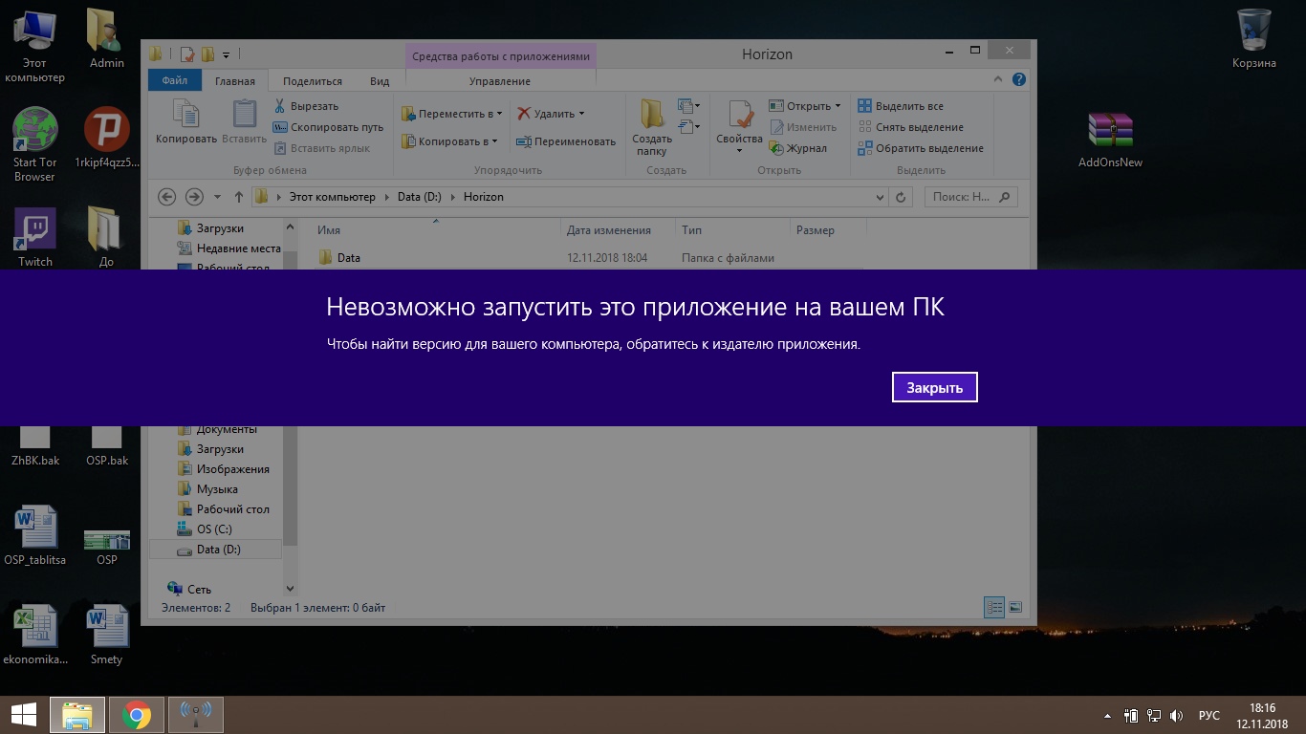Image resolution: width=1306 pixels, height=734 pixels.
Task: Select Data (D:) in navigation pane
Action: click(218, 550)
